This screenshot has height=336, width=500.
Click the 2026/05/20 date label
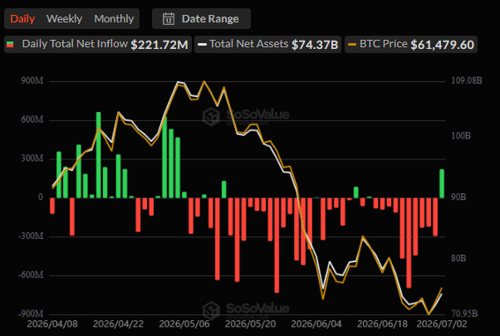250,324
